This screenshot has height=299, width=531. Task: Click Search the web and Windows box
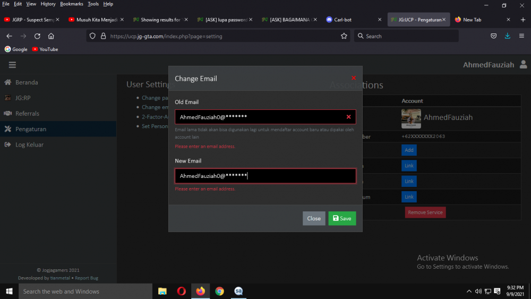(85, 291)
